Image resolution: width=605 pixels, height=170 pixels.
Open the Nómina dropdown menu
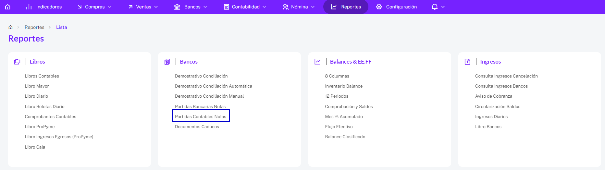click(299, 7)
